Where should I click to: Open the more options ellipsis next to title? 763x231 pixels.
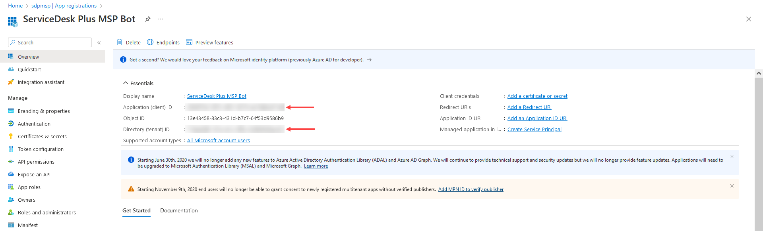[161, 19]
